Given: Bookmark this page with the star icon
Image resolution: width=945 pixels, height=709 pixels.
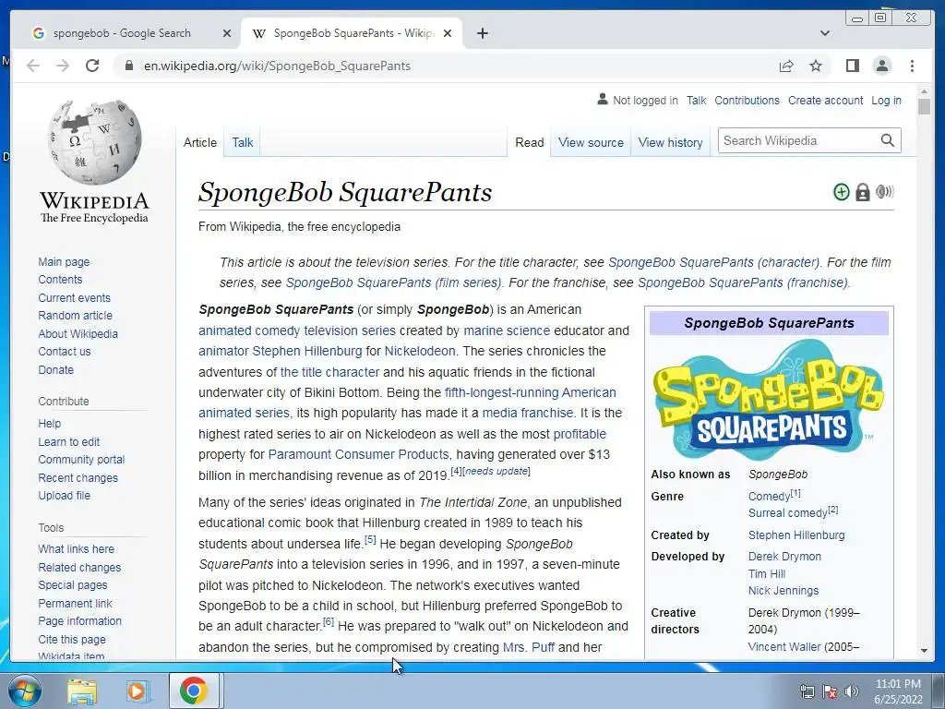Looking at the screenshot, I should (x=816, y=66).
